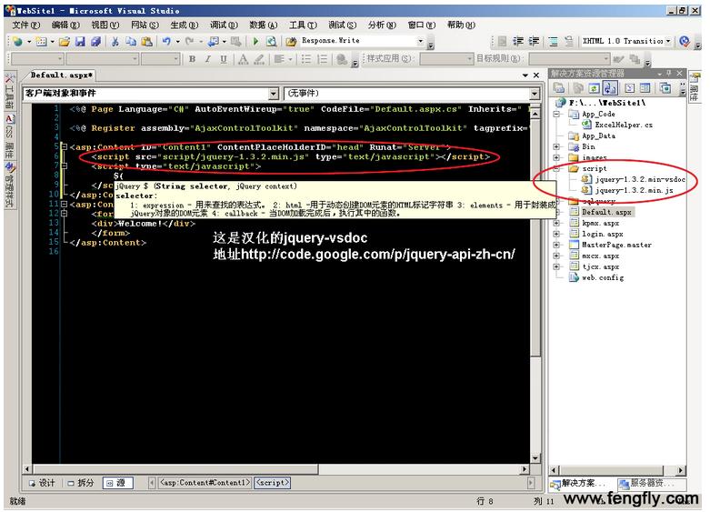Click the View Code icon in Solution Explorer

(x=629, y=88)
